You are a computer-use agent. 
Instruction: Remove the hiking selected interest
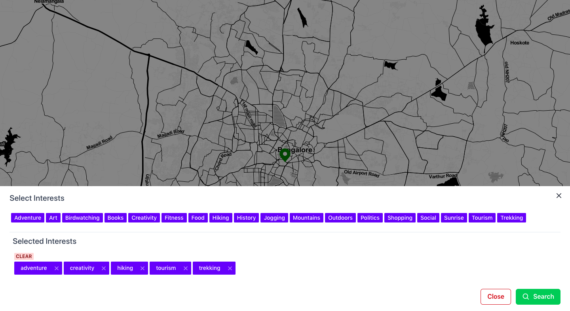(142, 268)
